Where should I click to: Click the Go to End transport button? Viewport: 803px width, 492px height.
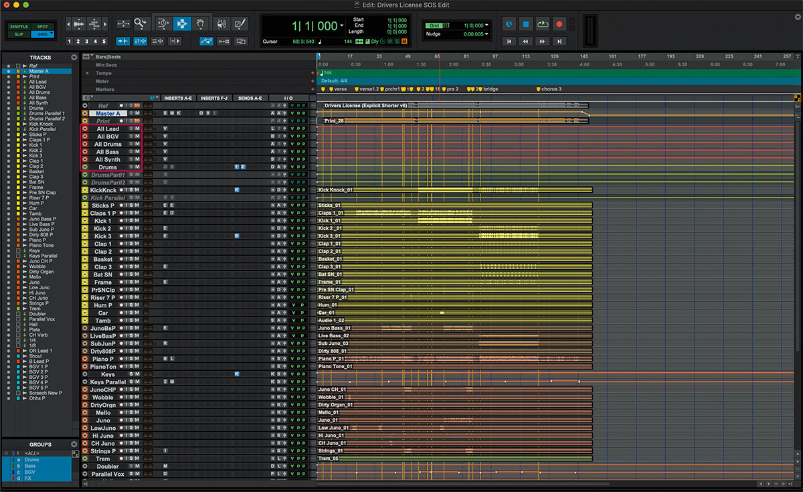(x=559, y=42)
